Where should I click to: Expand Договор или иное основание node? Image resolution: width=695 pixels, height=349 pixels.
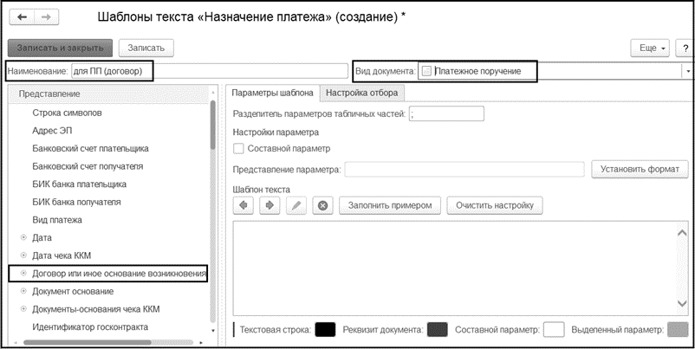click(x=23, y=274)
